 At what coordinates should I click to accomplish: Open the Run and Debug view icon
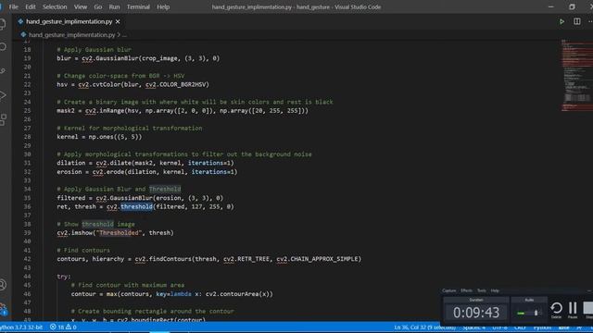coord(3,95)
